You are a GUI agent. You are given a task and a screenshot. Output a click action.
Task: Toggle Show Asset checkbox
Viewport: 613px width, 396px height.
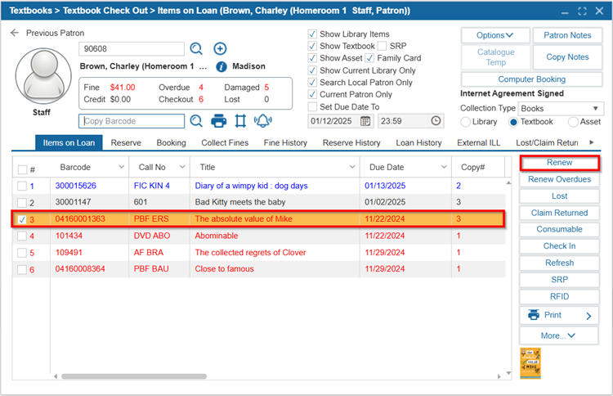[x=312, y=58]
